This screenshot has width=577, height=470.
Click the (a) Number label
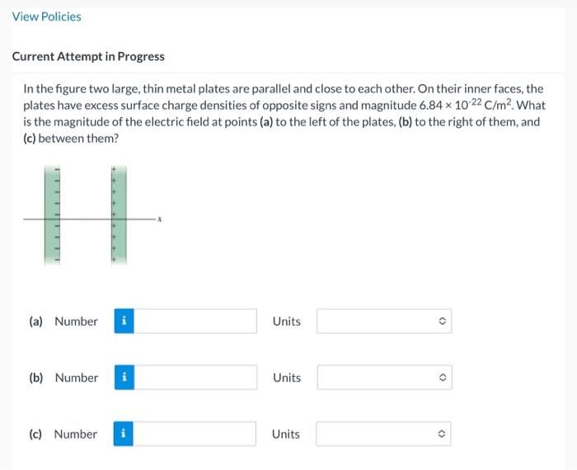(x=63, y=322)
